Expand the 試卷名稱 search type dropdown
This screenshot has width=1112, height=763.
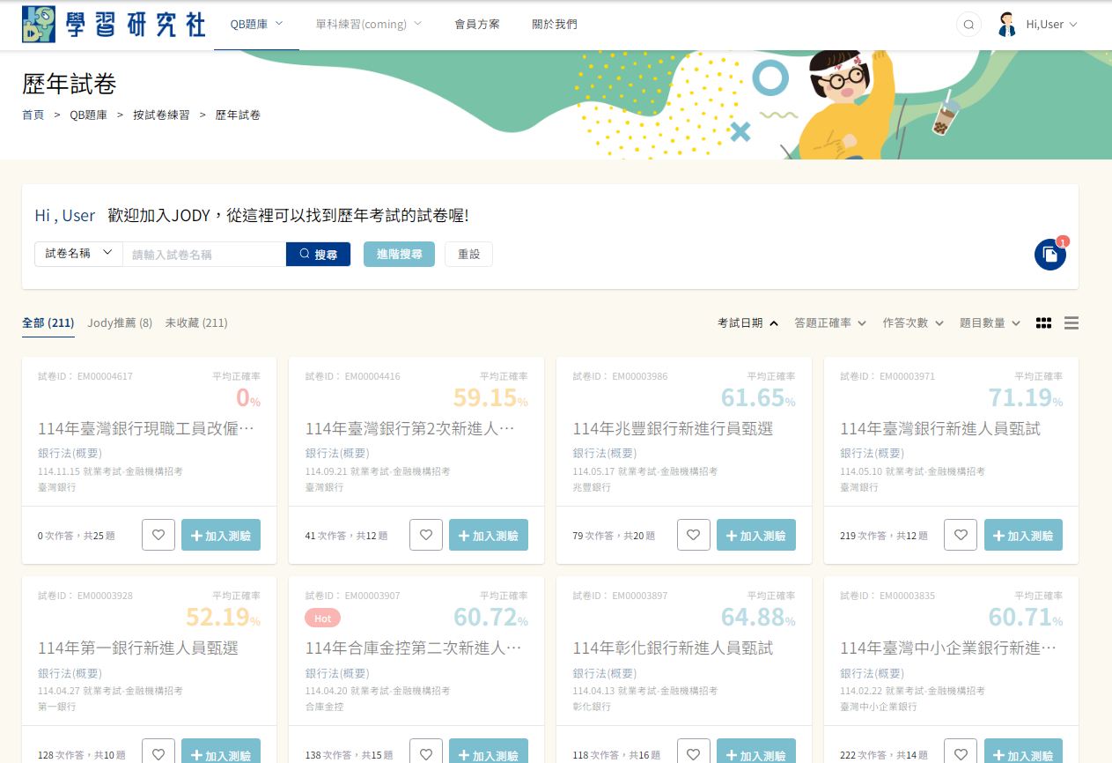(x=78, y=254)
